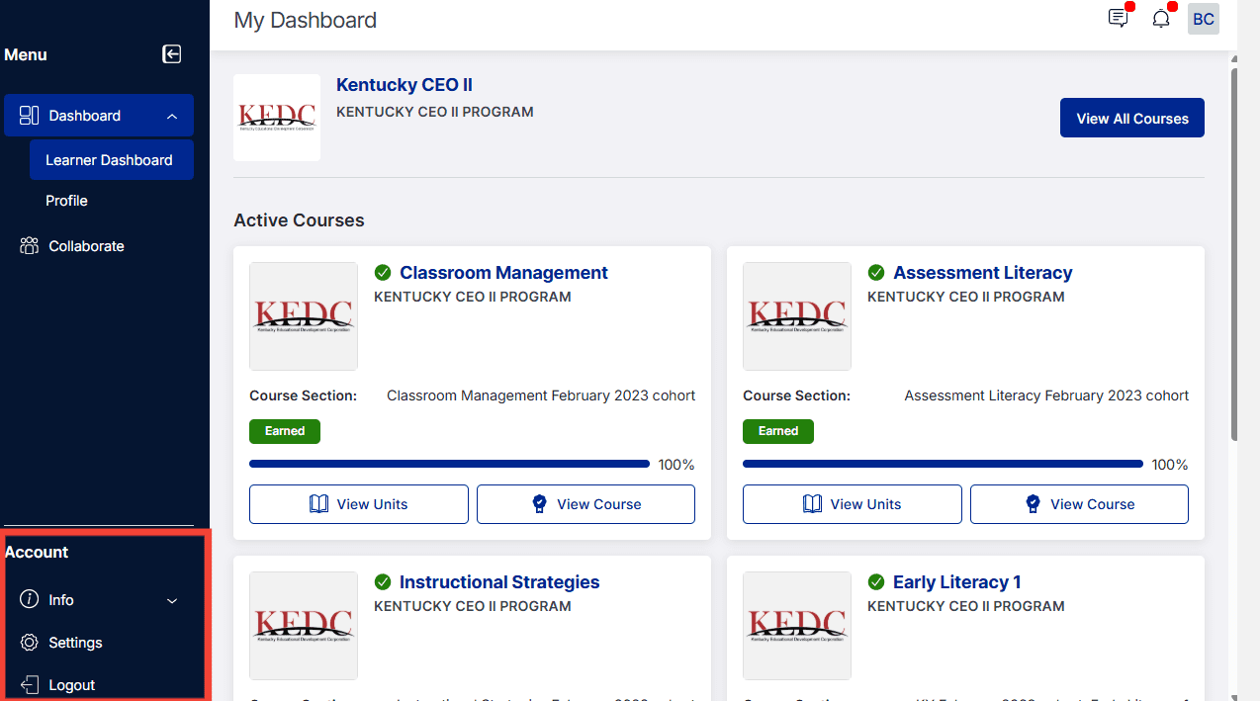Click Assessment Literacy February 2023 cohort text

[x=1046, y=395]
